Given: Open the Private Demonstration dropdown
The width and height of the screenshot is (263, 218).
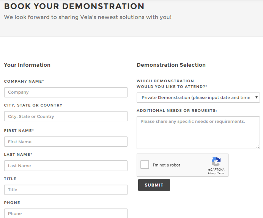Looking at the screenshot, I should 198,98.
